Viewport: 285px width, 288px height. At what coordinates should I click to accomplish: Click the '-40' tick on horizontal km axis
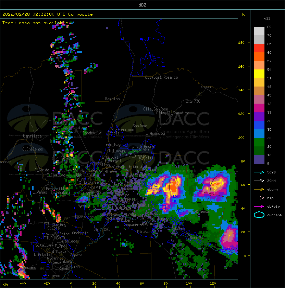pyautogui.click(x=23, y=284)
